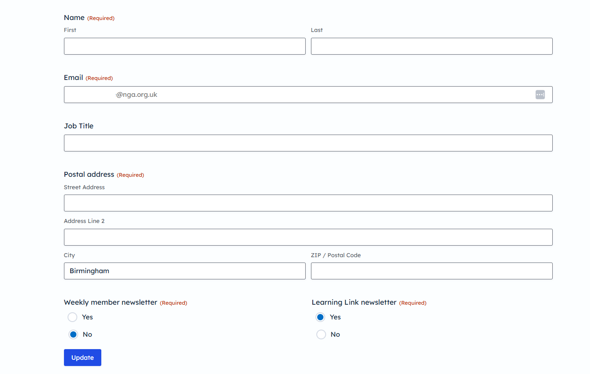The width and height of the screenshot is (590, 374).
Task: Choose Yes for Learning Link newsletter
Action: pyautogui.click(x=320, y=317)
